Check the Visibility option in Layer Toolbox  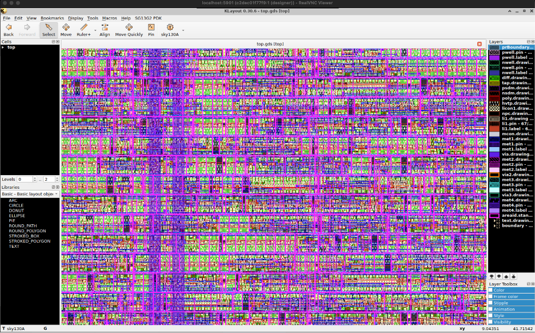pyautogui.click(x=490, y=322)
